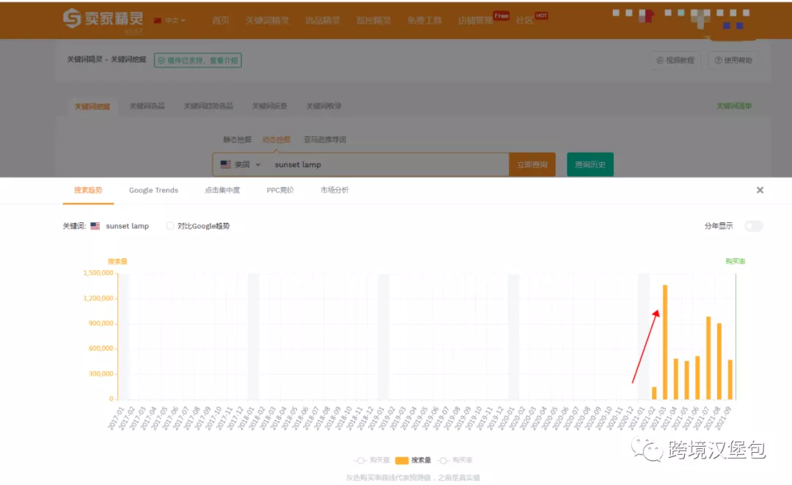The image size is (792, 485).
Task: Click the HOT badge on 社区
Action: click(x=541, y=15)
